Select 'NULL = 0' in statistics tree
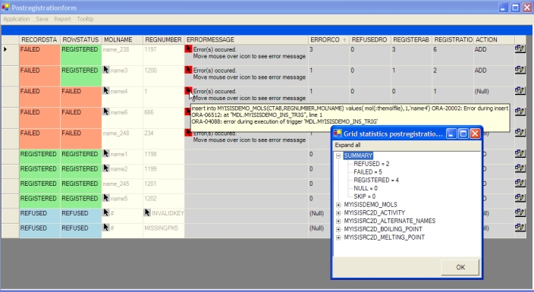Viewport: 534px width, 292px height. 366,188
